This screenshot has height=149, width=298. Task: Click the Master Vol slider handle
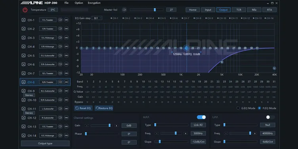[x=155, y=10]
